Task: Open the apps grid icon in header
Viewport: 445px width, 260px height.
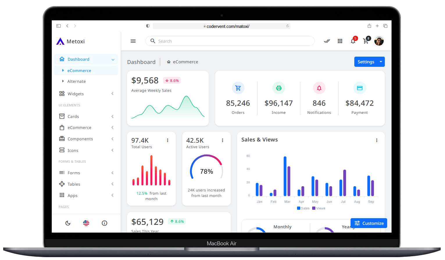Action: coord(340,41)
